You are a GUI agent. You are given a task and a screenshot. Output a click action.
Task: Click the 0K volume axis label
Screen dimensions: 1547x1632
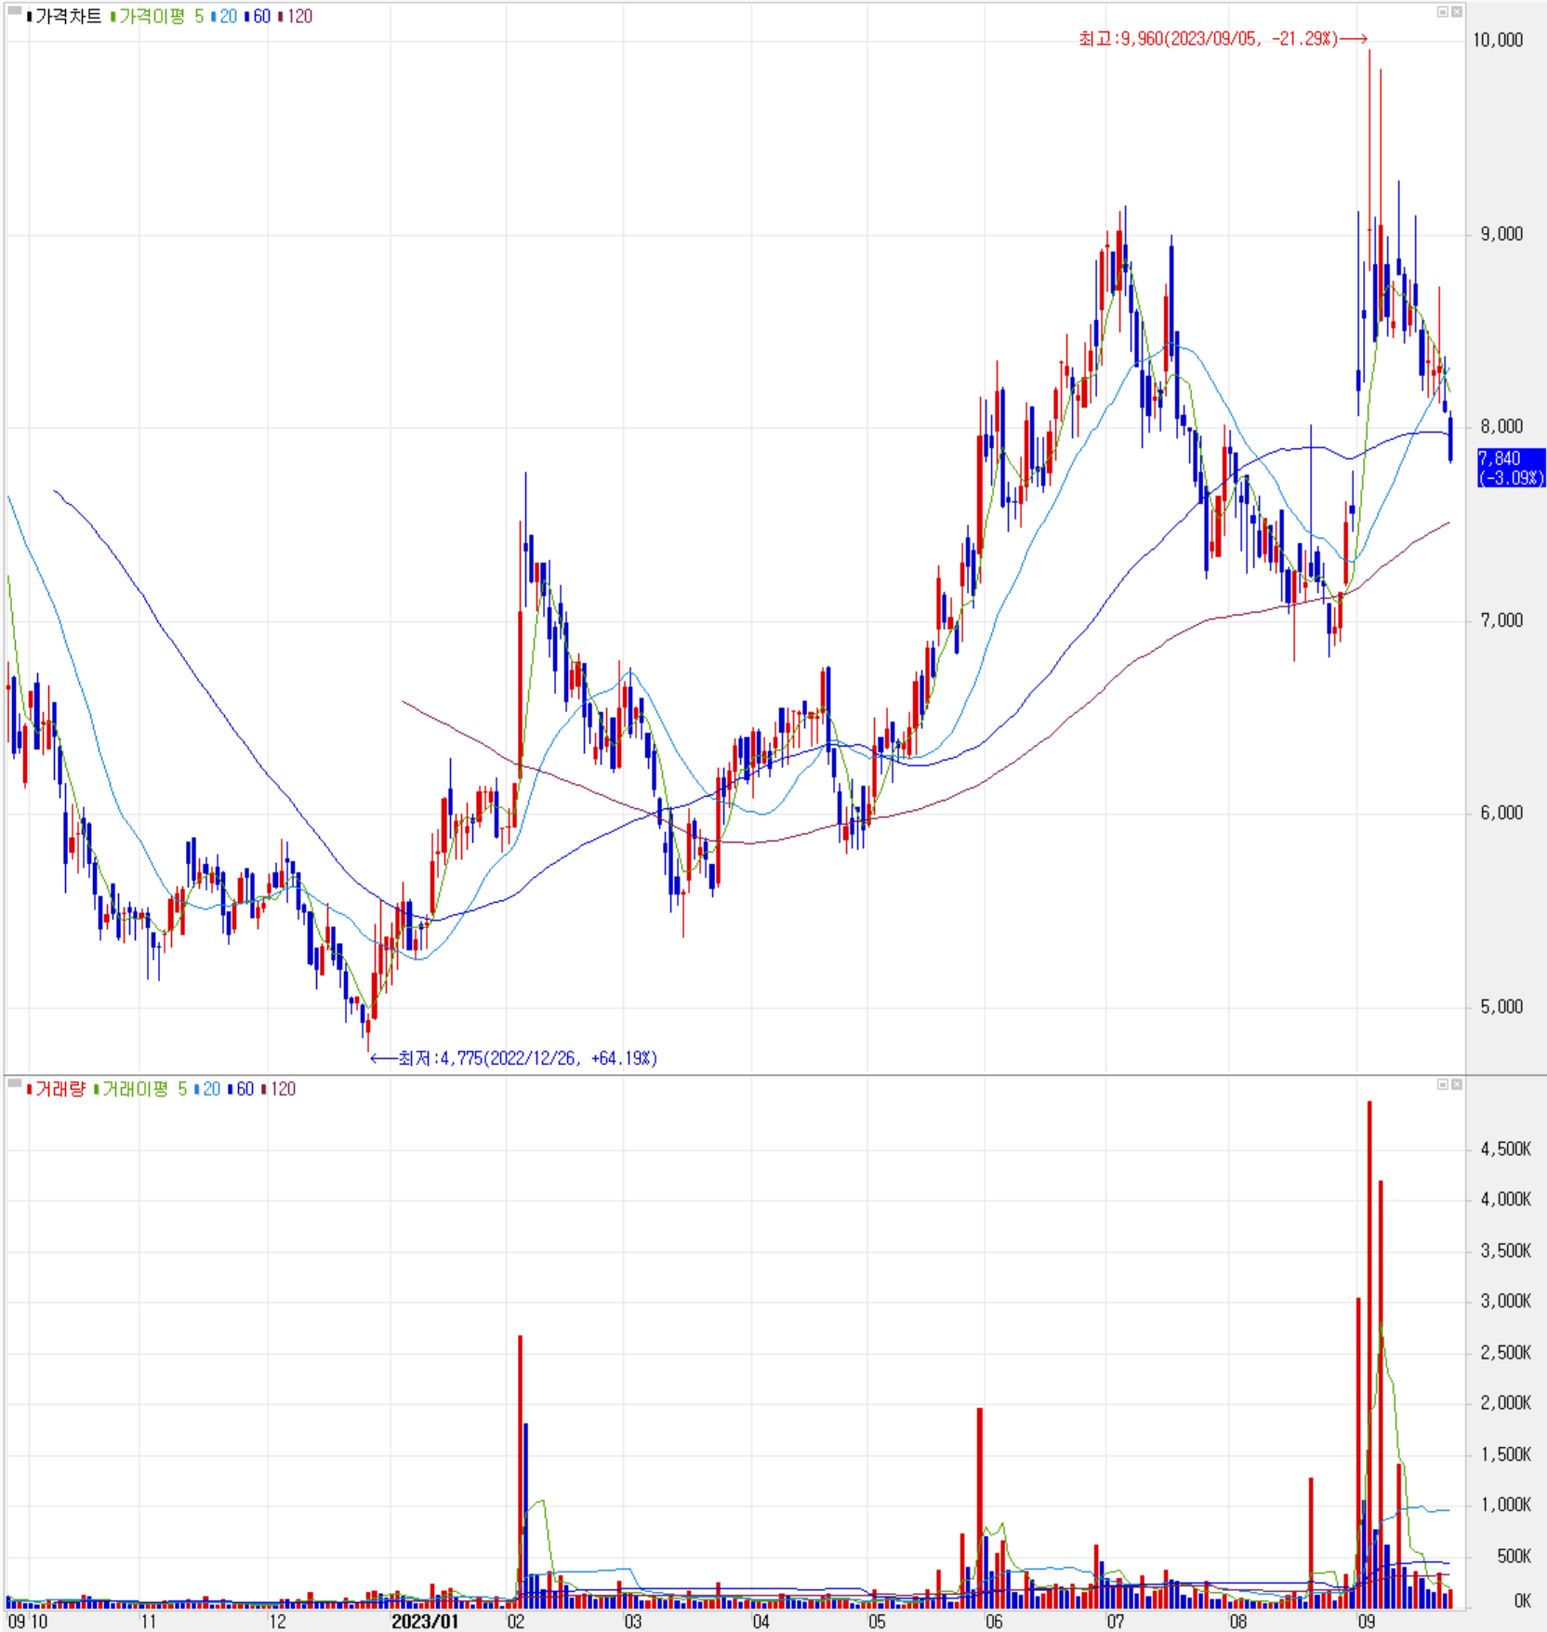click(x=1522, y=1600)
